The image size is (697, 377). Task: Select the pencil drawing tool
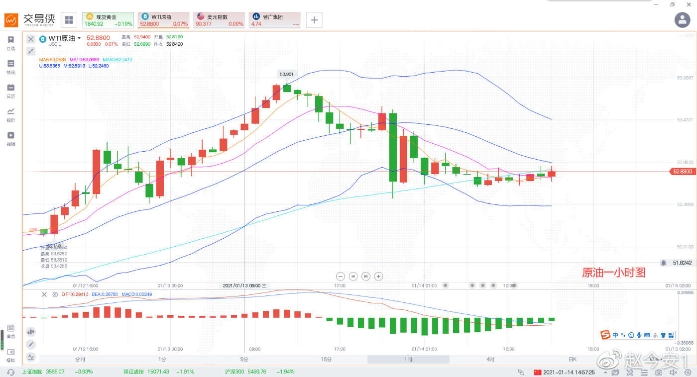(x=31, y=344)
